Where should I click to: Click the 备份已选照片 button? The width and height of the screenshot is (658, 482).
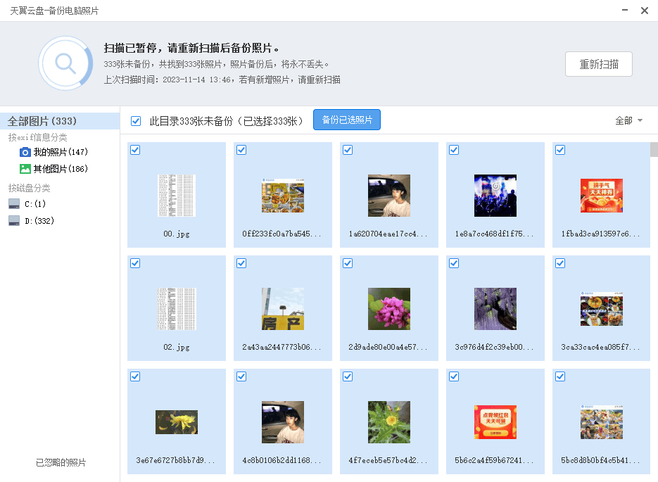(x=347, y=120)
